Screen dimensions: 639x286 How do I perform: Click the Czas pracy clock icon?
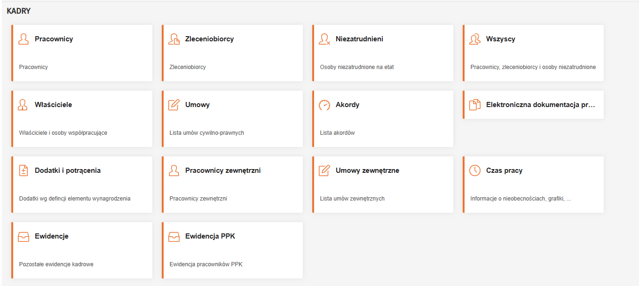pos(475,170)
